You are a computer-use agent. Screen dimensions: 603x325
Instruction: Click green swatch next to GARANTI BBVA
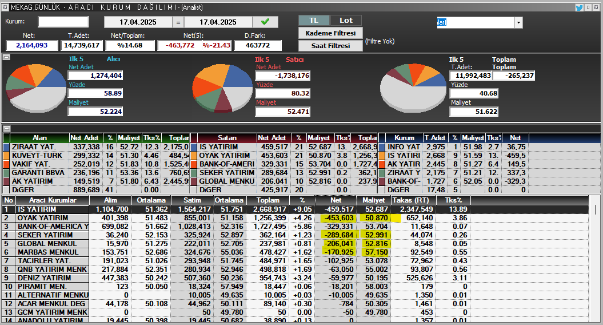(x=6, y=172)
